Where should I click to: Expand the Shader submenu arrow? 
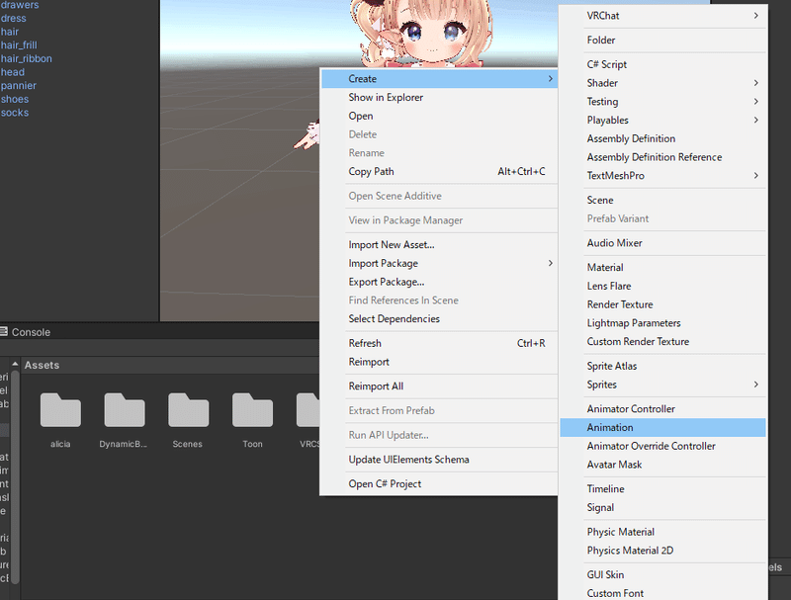tap(758, 83)
